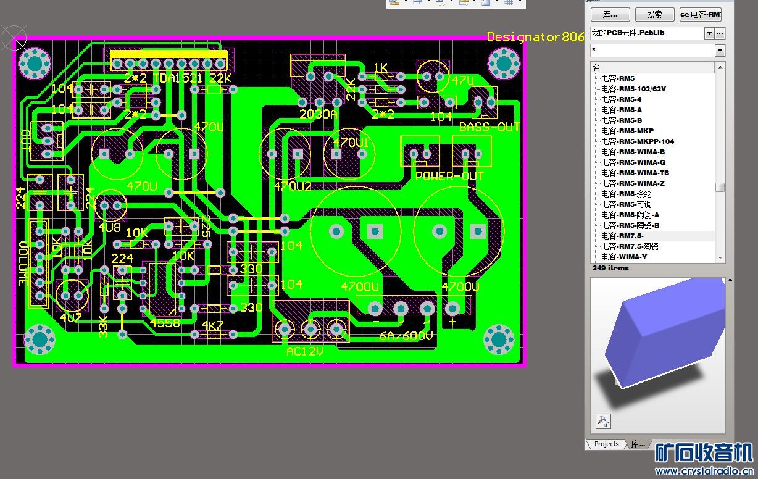The width and height of the screenshot is (758, 479).
Task: Collapse the preview pane with the up chevron
Action: point(730,281)
